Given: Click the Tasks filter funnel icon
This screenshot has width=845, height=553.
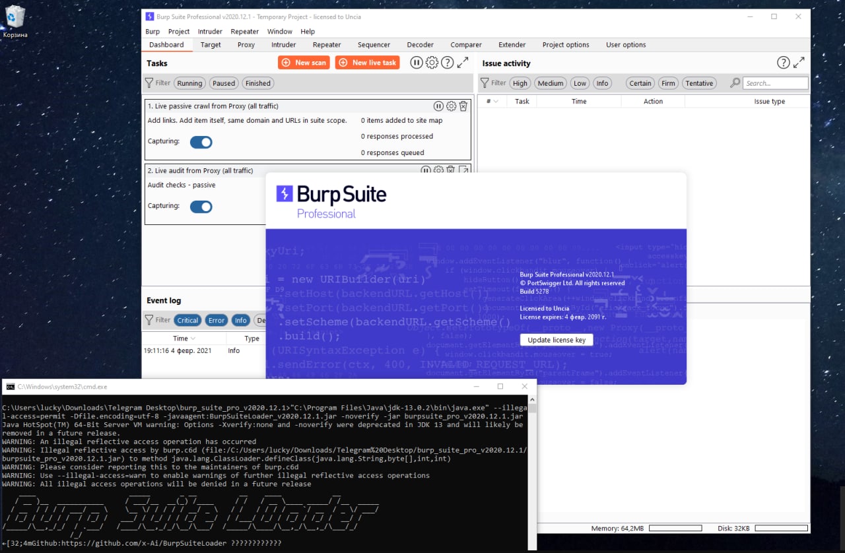Looking at the screenshot, I should click(x=149, y=83).
